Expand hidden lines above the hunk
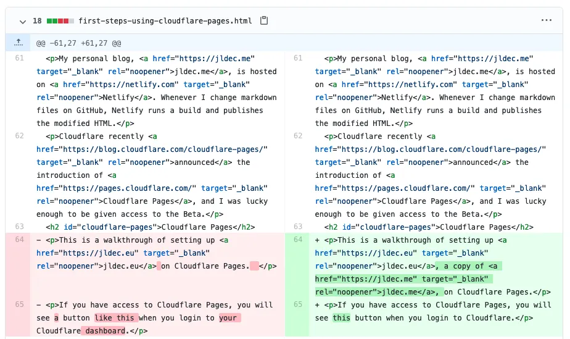This screenshot has height=339, width=570. (18, 43)
